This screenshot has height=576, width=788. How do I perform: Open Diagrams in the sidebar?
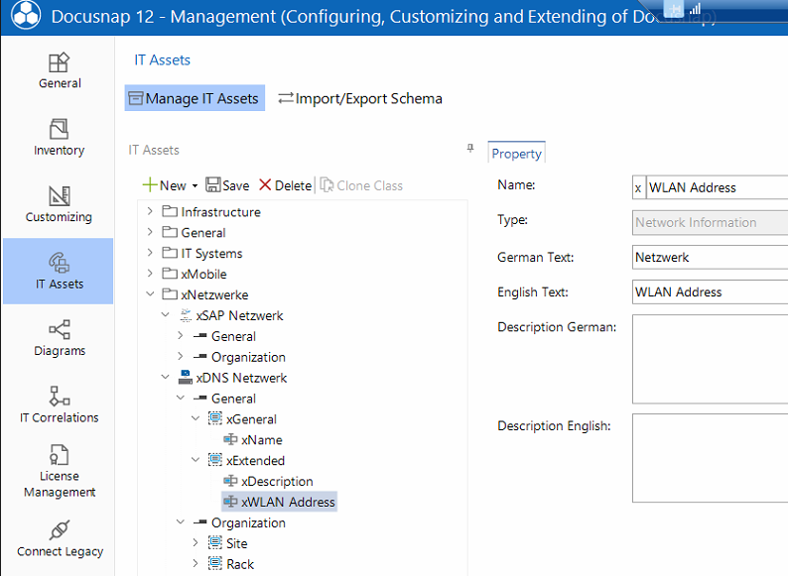(59, 338)
